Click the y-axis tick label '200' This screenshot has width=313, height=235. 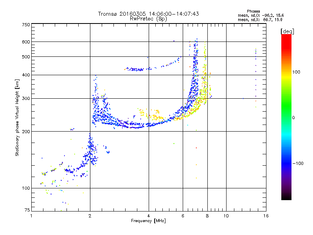26,132
